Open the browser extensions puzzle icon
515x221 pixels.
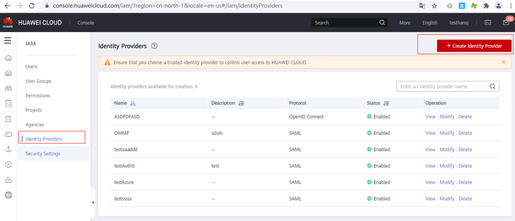[x=486, y=6]
